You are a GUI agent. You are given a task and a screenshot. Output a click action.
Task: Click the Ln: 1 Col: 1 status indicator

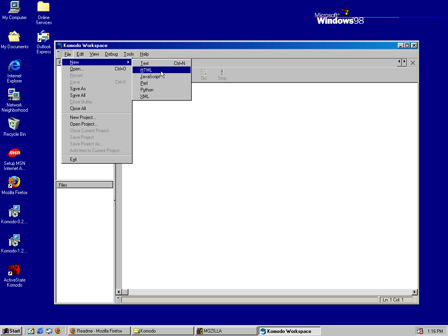point(396,300)
